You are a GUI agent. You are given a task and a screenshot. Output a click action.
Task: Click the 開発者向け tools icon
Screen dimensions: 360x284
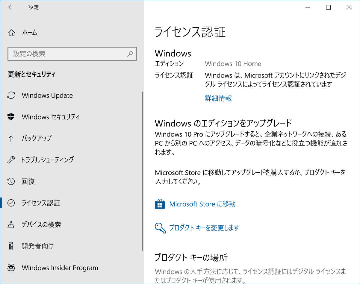pos(11,246)
